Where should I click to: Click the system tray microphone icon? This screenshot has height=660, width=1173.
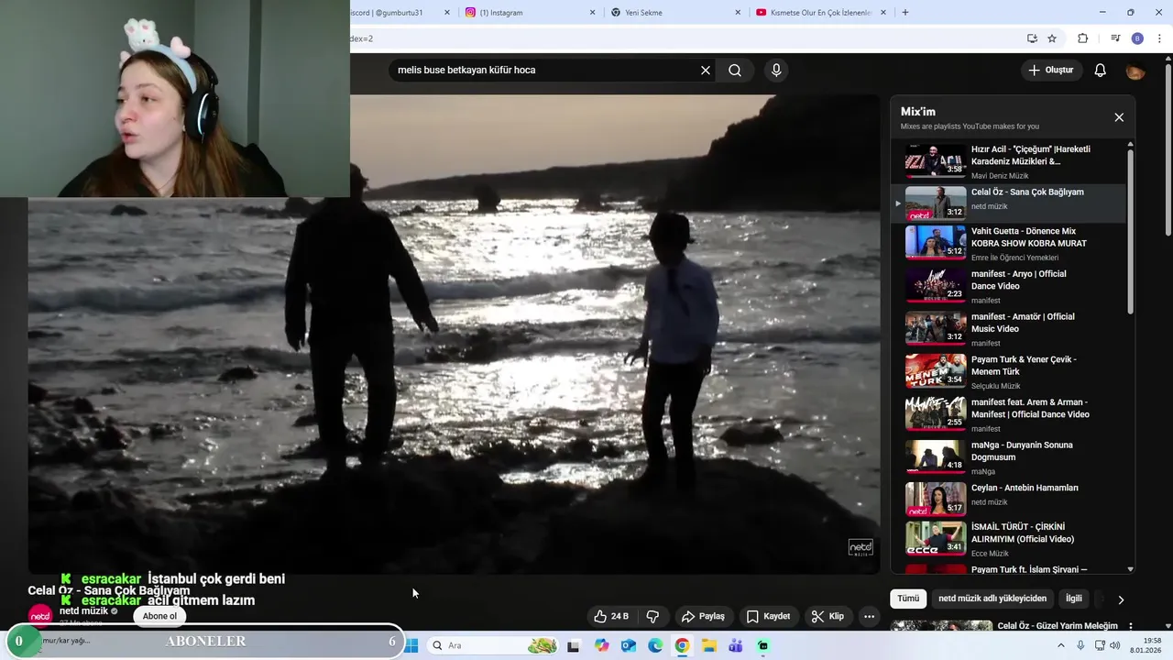coord(1080,645)
